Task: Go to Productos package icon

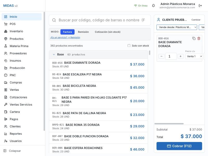Action: coord(6,39)
